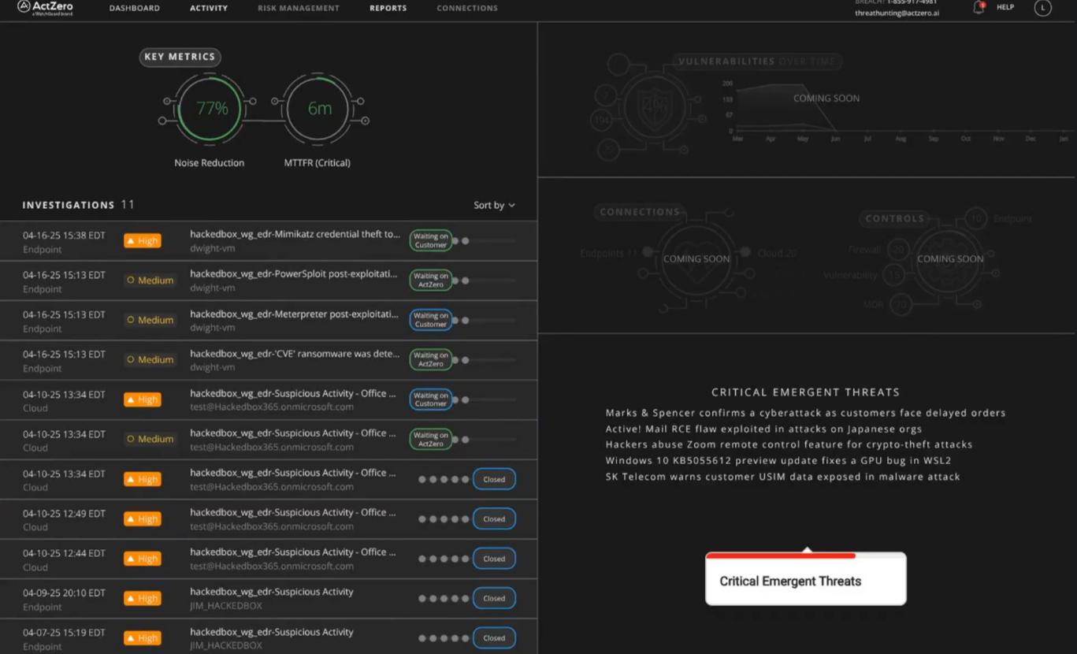Click Waiting on ActZero status for ransomware row
The image size is (1077, 654).
[x=431, y=360]
